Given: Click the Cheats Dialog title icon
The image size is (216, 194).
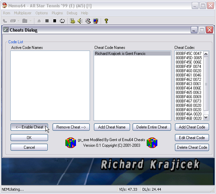Looking at the screenshot, I should [x=6, y=30].
